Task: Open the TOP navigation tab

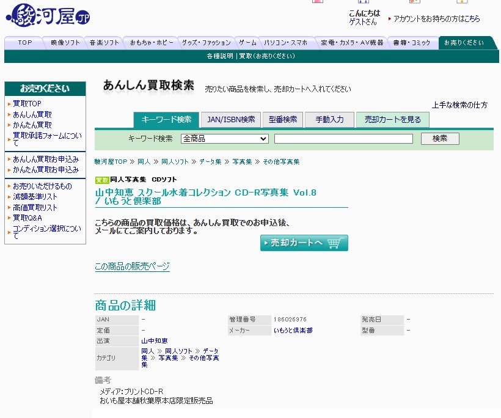Action: tap(25, 43)
